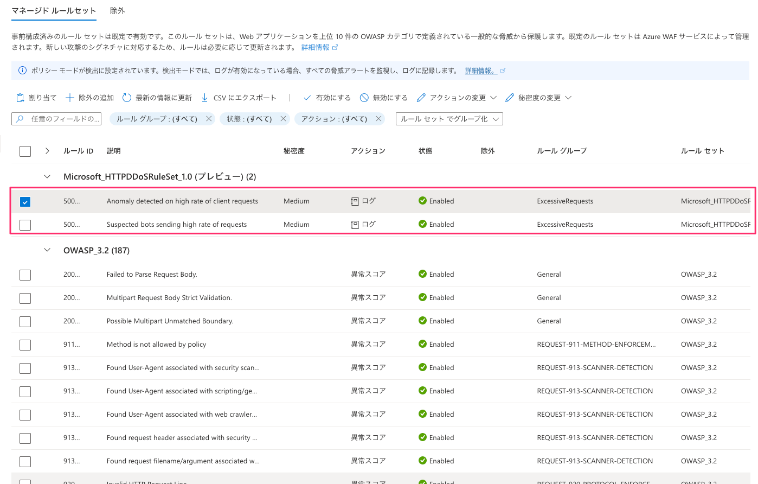Uncheck the selected Anomaly detected rule
The width and height of the screenshot is (758, 484).
click(25, 201)
